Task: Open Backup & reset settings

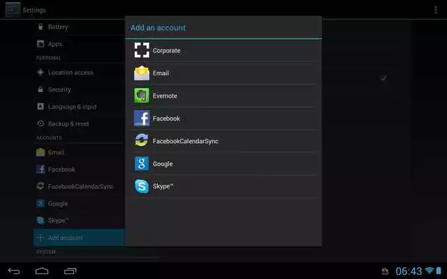Action: pyautogui.click(x=68, y=123)
